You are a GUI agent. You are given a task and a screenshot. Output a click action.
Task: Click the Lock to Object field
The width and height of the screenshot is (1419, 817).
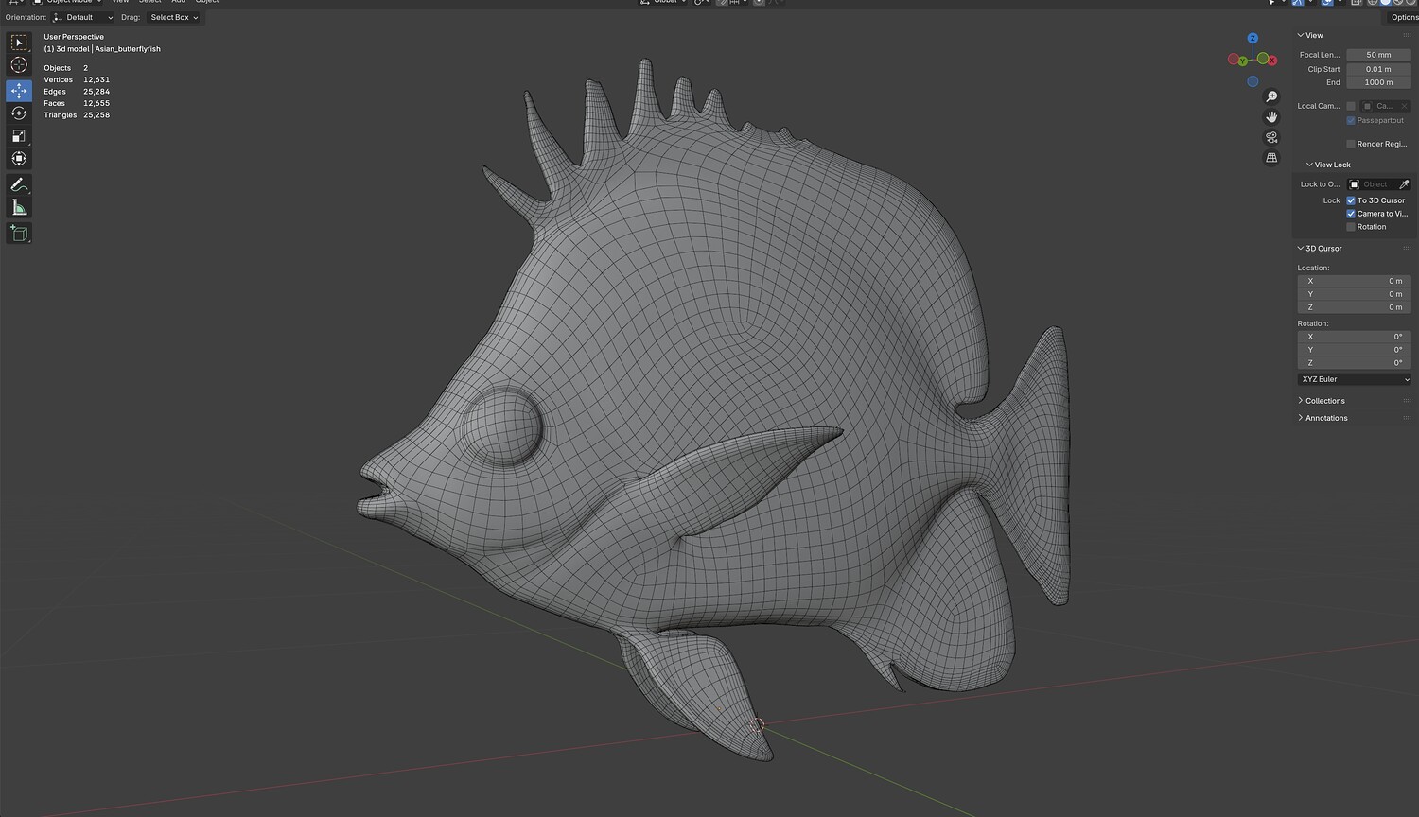pyautogui.click(x=1379, y=184)
